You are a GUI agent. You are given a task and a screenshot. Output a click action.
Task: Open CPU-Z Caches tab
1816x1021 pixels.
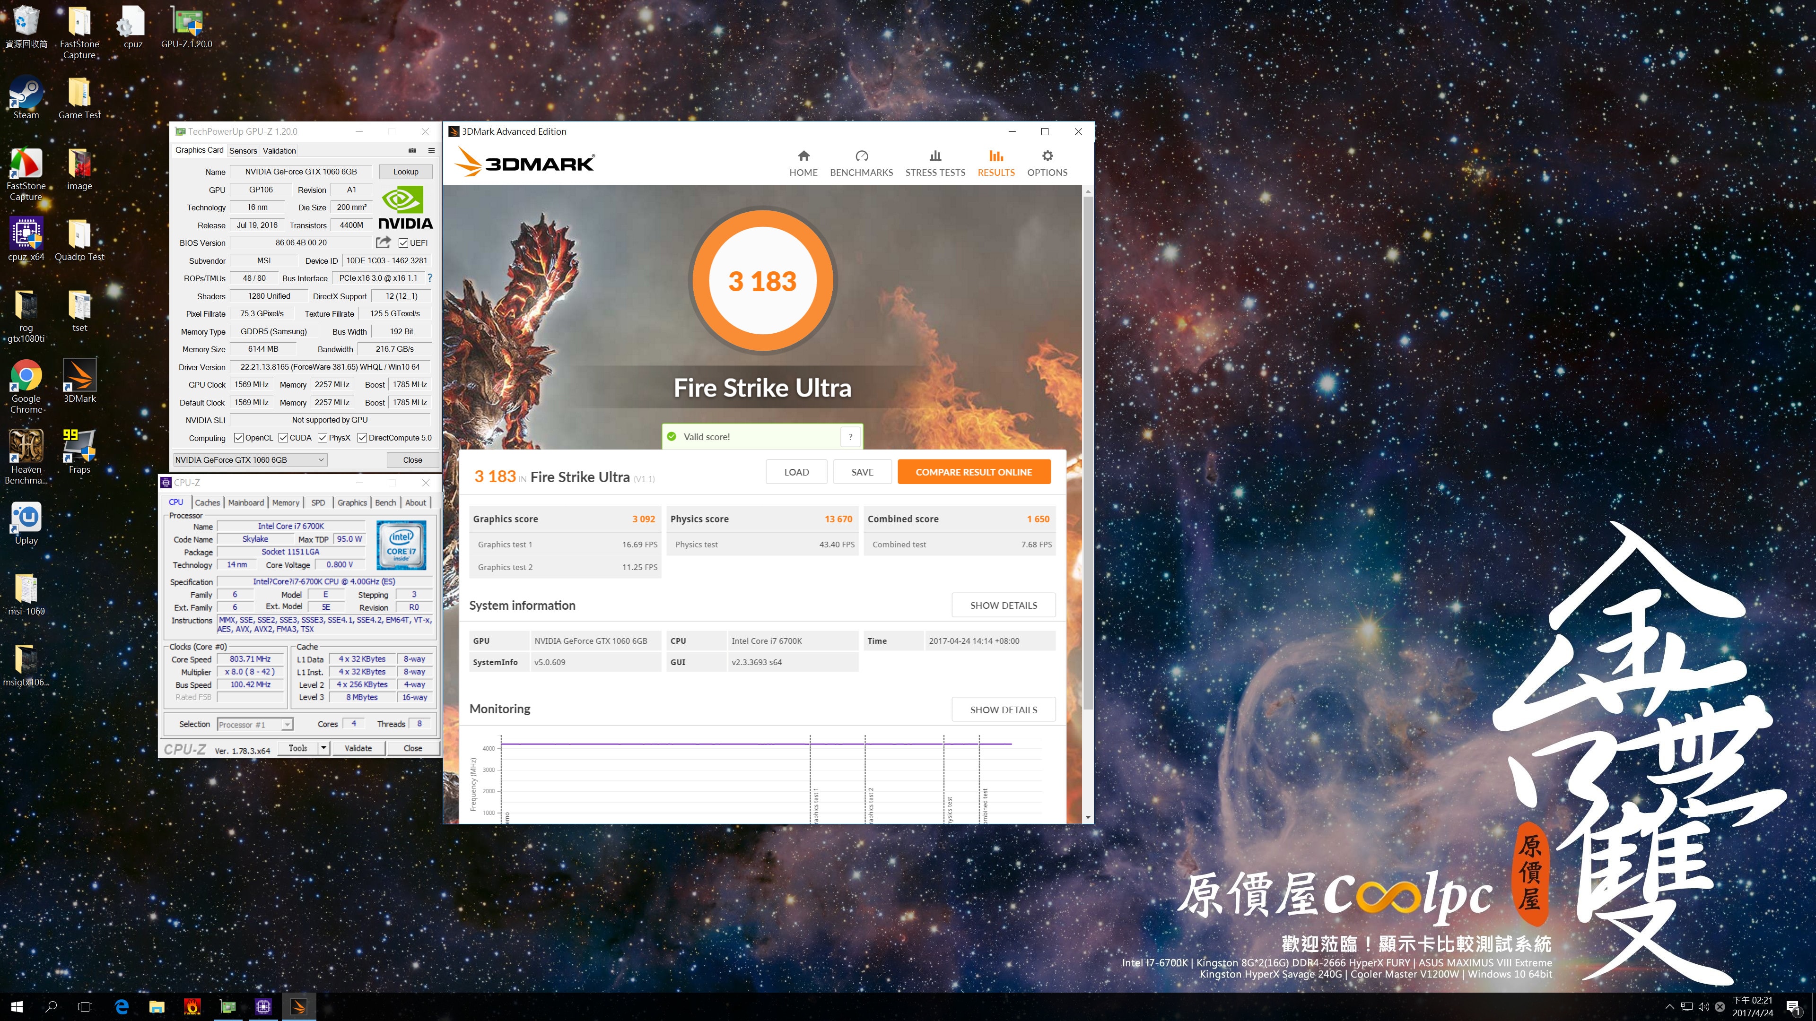tap(207, 502)
